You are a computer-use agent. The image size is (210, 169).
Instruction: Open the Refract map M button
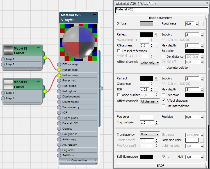(x=156, y=79)
